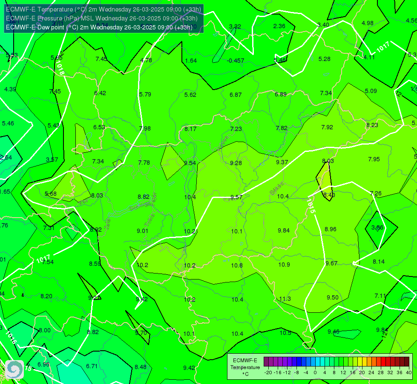Click the 9.70 temperature value
This screenshot has width=417, height=384.
tap(141, 333)
